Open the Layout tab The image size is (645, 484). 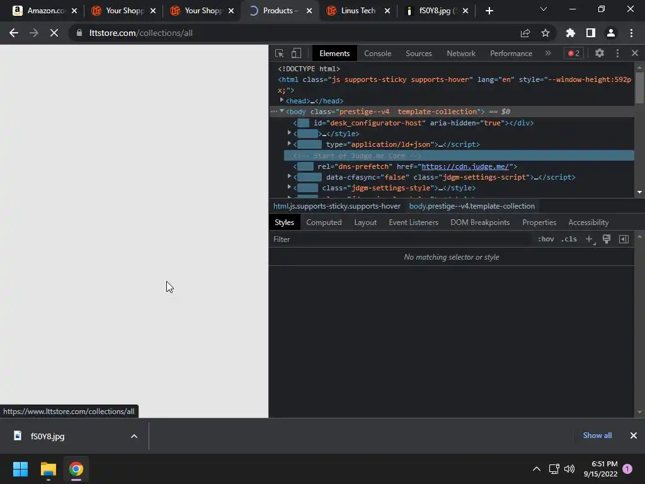[x=365, y=222]
